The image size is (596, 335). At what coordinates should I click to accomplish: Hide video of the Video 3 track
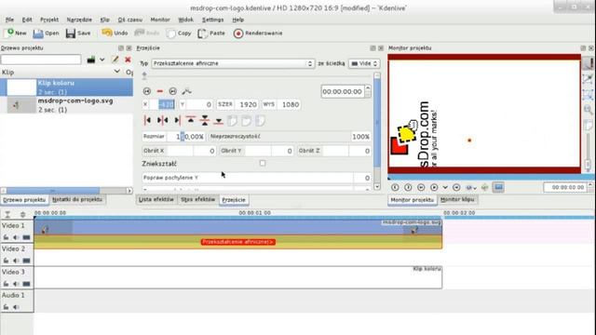coord(26,284)
